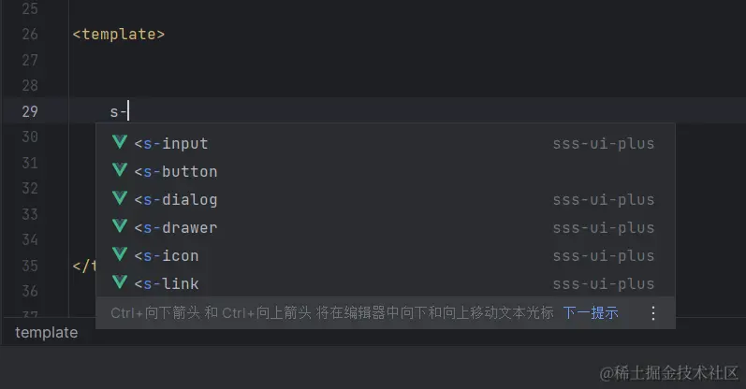Click the Vue icon beside s-dialog

click(x=120, y=198)
